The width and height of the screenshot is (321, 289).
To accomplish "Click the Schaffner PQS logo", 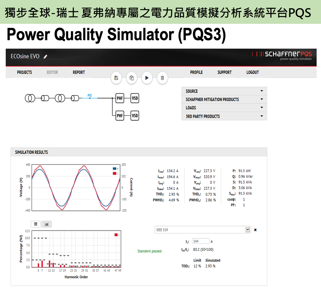I will (282, 55).
